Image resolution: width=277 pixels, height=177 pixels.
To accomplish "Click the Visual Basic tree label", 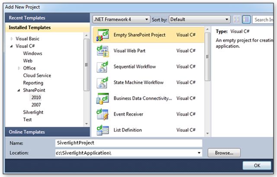I will [x=27, y=39].
